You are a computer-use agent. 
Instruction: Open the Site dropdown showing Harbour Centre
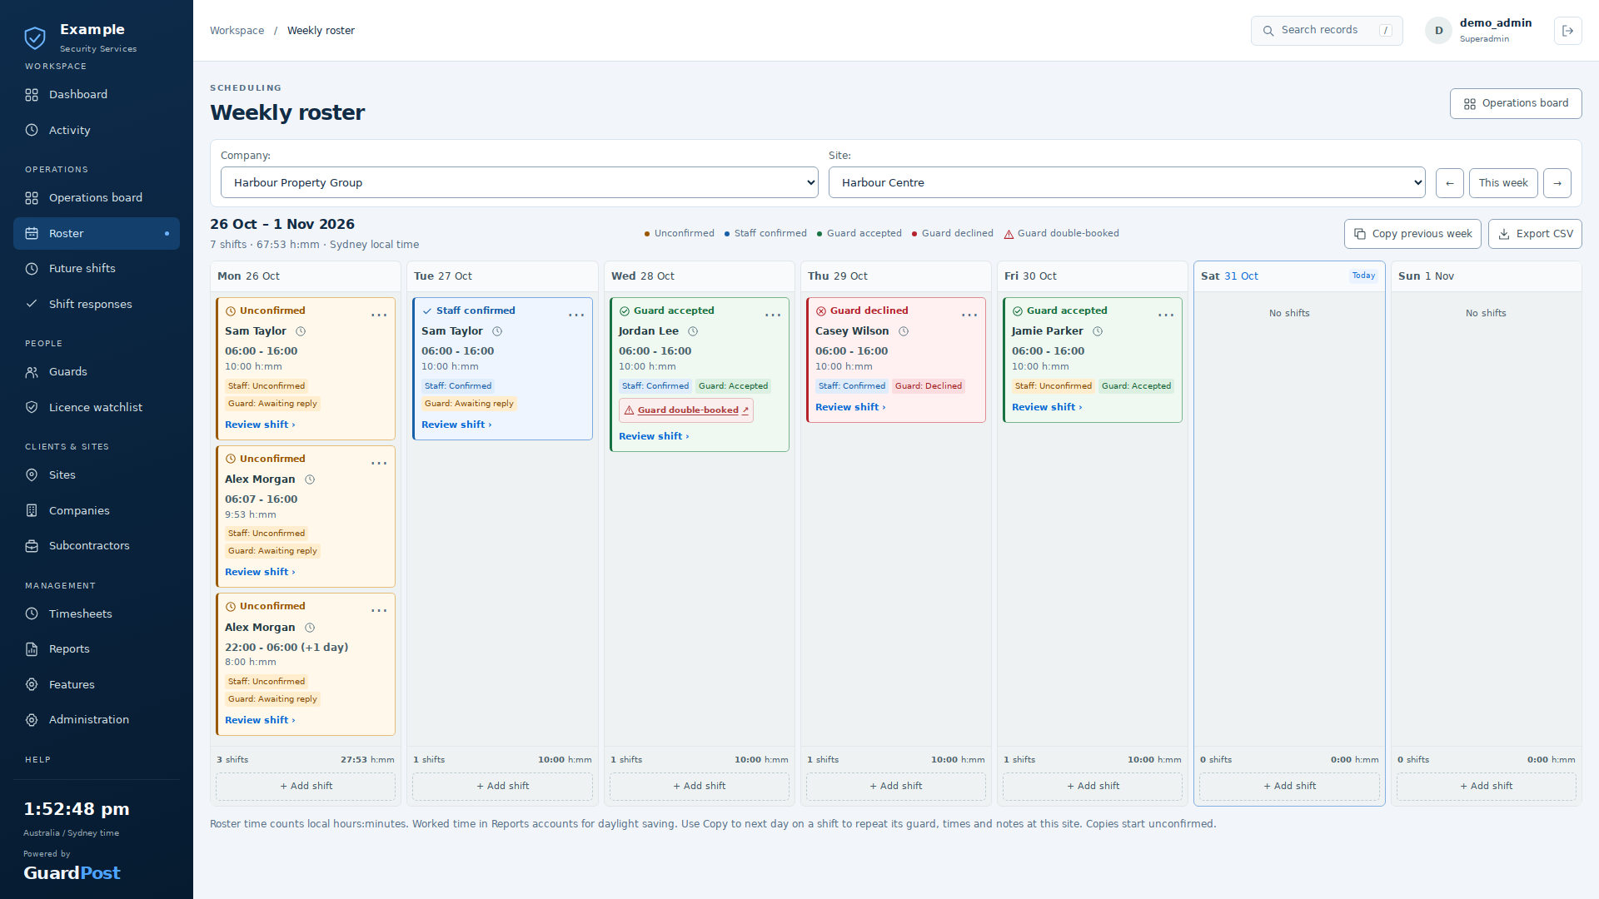[x=1127, y=182]
